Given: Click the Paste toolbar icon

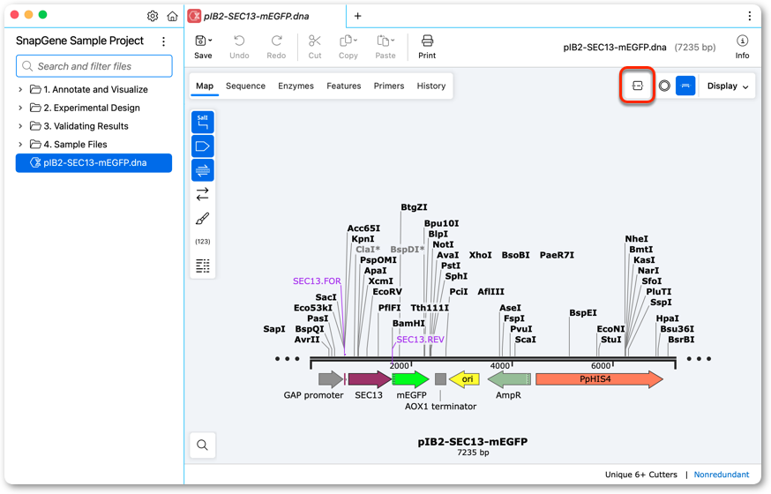Looking at the screenshot, I should 383,41.
